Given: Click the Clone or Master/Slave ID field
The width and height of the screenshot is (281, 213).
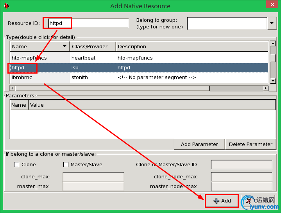Looking at the screenshot, I should [x=242, y=164].
